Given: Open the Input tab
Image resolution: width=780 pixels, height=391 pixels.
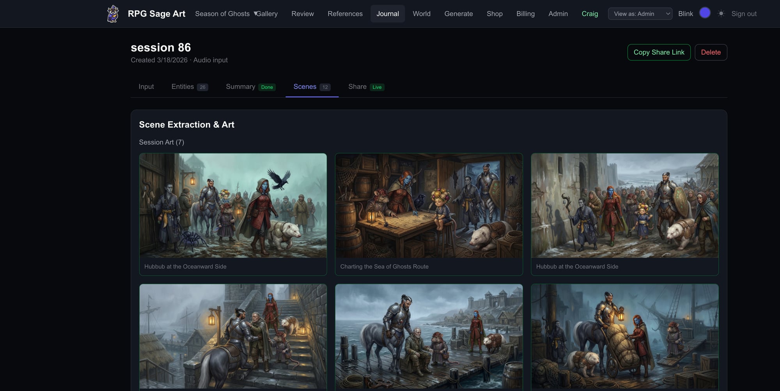Looking at the screenshot, I should coord(146,86).
